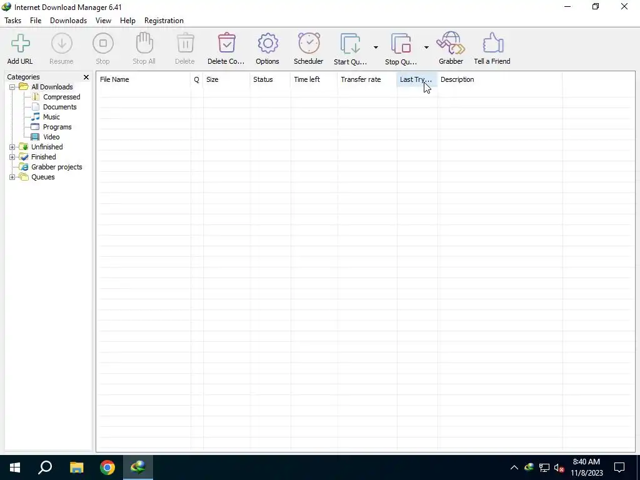Open the Downloads menu
This screenshot has height=480, width=640.
point(68,21)
